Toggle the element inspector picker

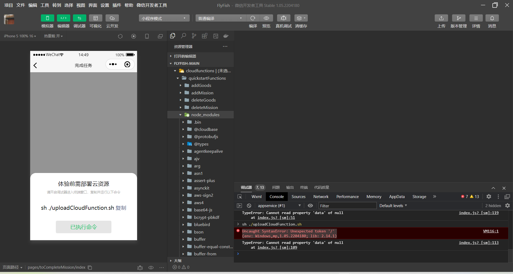coord(240,197)
